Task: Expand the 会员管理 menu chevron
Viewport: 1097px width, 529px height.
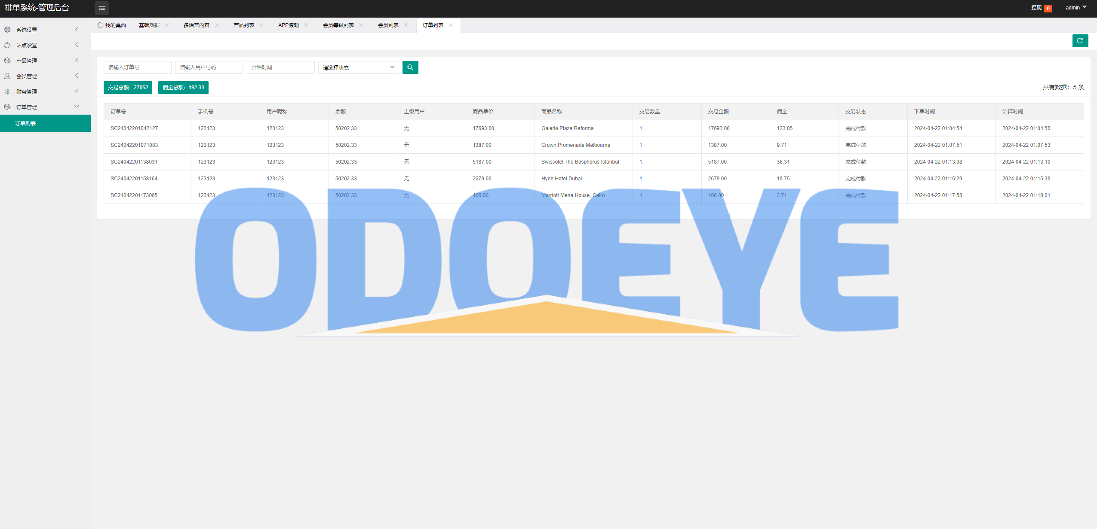Action: pos(77,76)
